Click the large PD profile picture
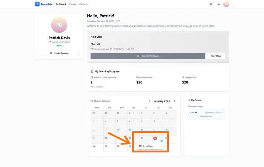The height and width of the screenshot is (167, 264). pos(59,25)
